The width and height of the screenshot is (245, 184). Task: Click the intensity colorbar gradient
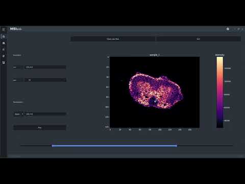(219, 92)
